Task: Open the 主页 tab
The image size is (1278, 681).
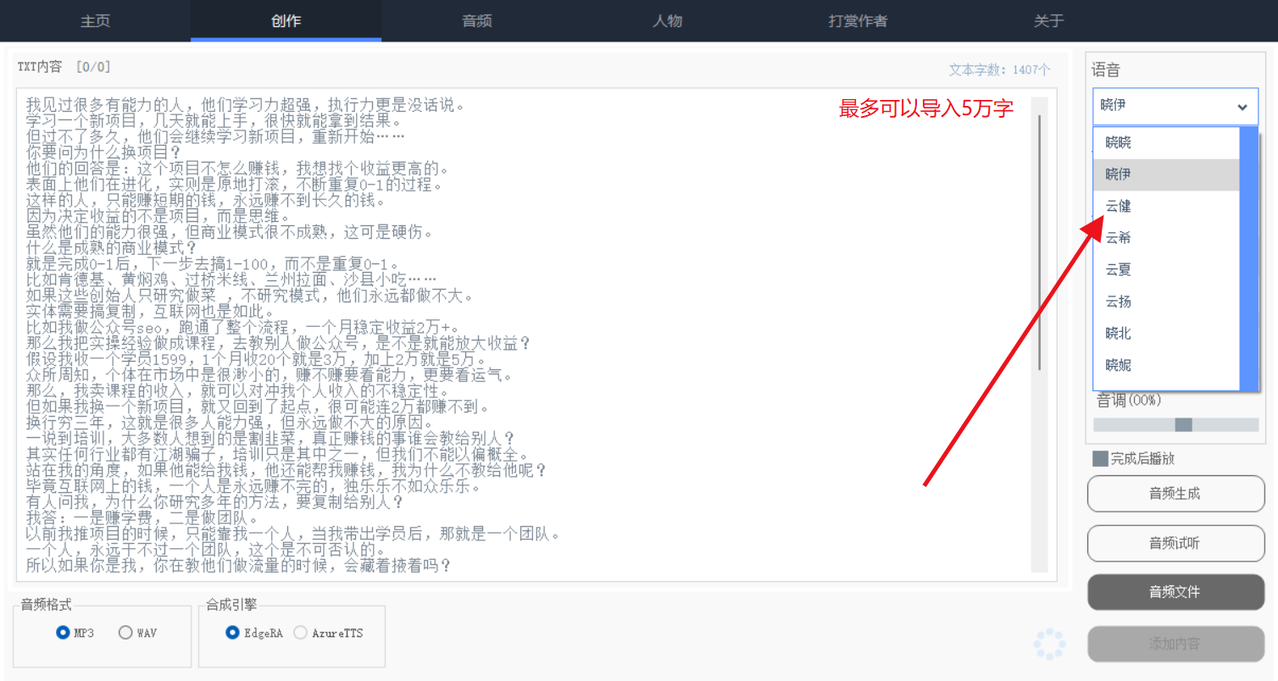Action: (x=95, y=21)
